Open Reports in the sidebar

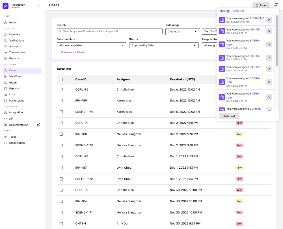(x=22, y=58)
